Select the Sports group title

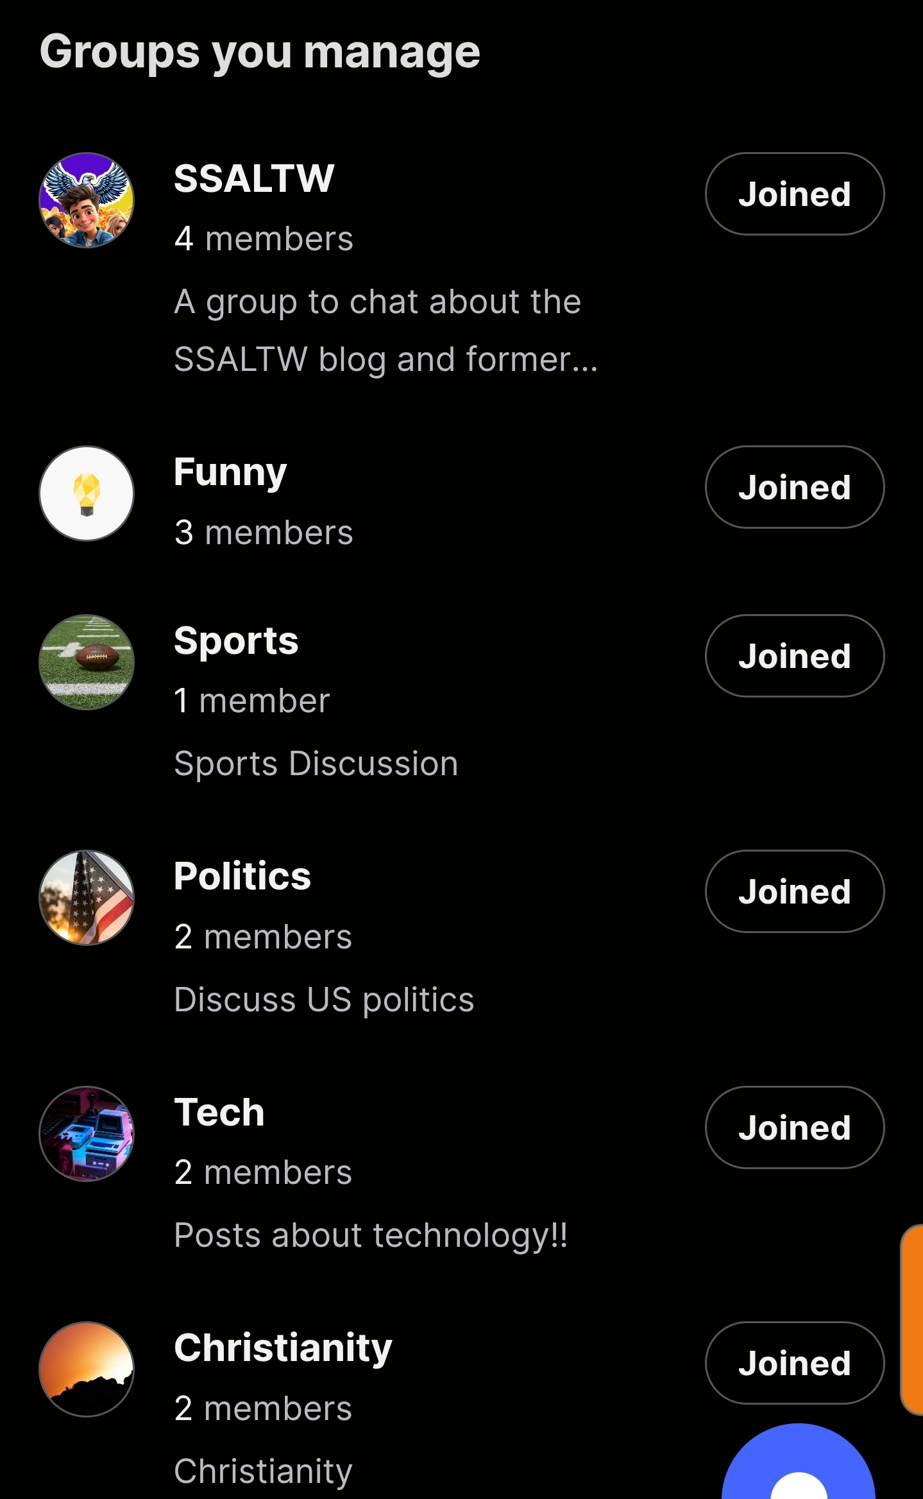pyautogui.click(x=236, y=641)
